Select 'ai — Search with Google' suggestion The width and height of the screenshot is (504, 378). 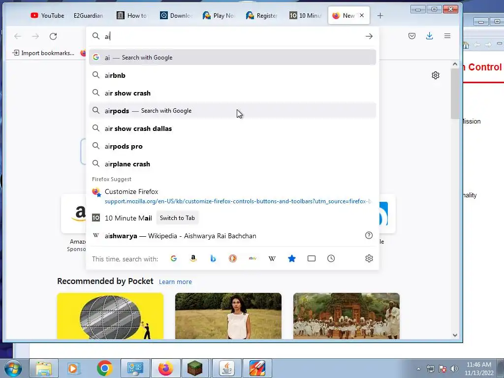pyautogui.click(x=232, y=58)
